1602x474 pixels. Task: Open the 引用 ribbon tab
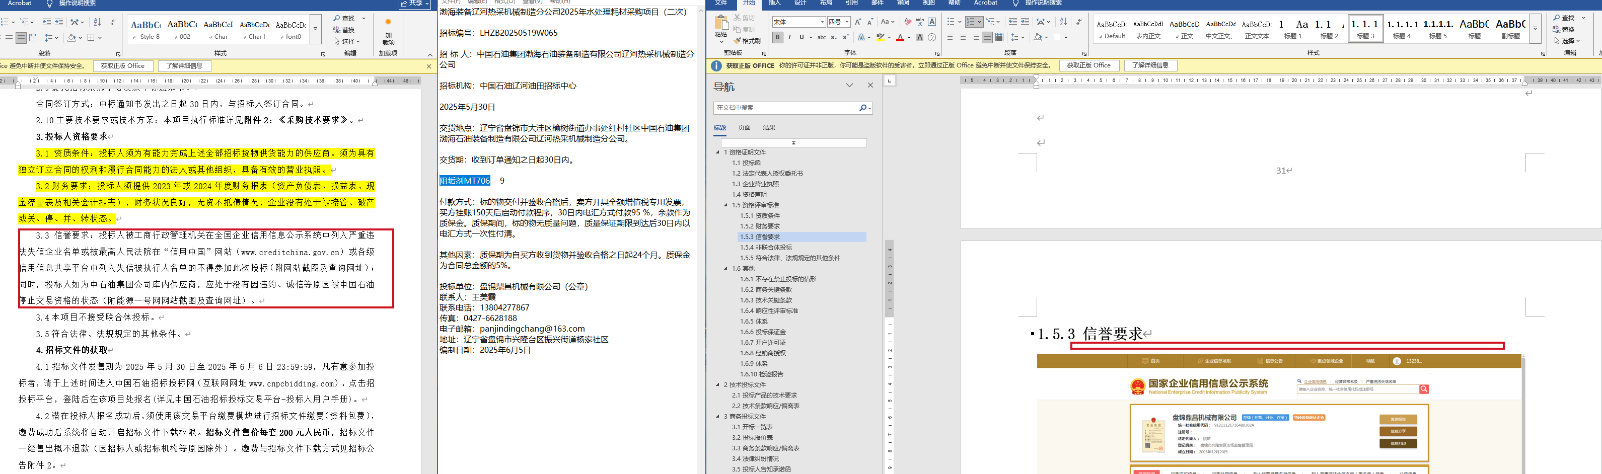point(851,3)
